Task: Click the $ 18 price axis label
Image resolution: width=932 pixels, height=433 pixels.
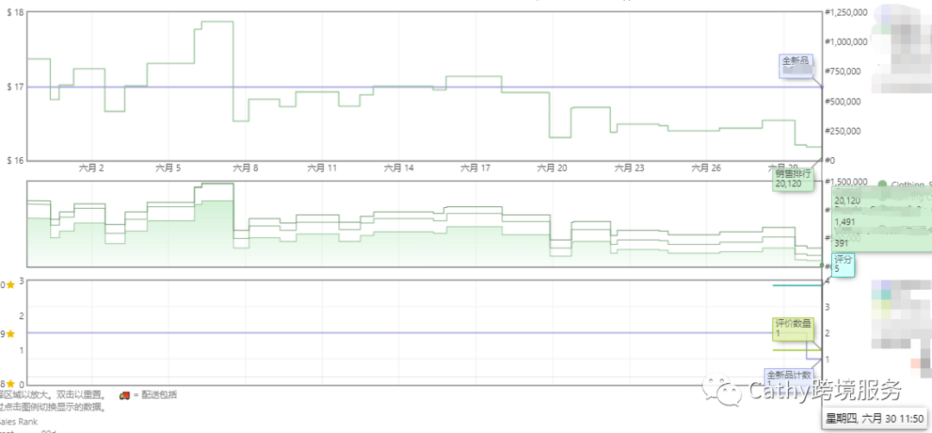Action: (15, 12)
